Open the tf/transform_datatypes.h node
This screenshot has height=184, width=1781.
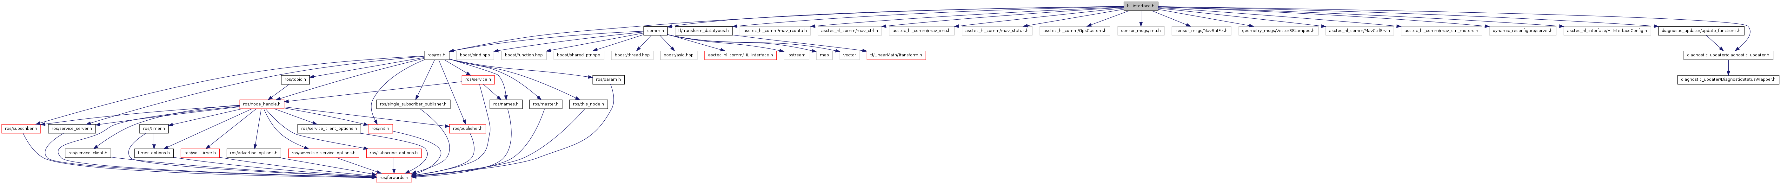(702, 30)
